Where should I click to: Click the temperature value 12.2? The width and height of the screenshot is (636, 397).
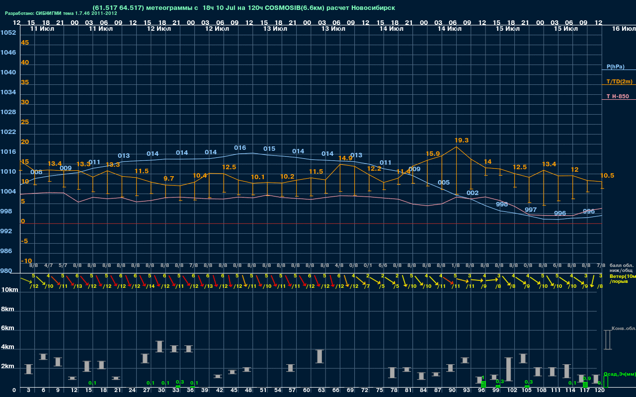[x=374, y=169]
